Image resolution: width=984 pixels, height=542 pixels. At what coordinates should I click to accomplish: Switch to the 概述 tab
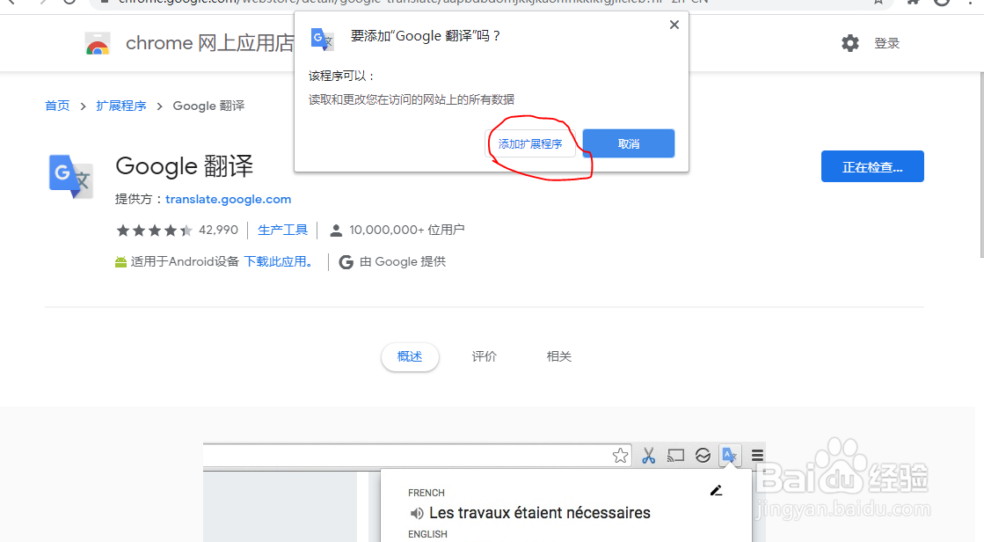click(x=410, y=356)
